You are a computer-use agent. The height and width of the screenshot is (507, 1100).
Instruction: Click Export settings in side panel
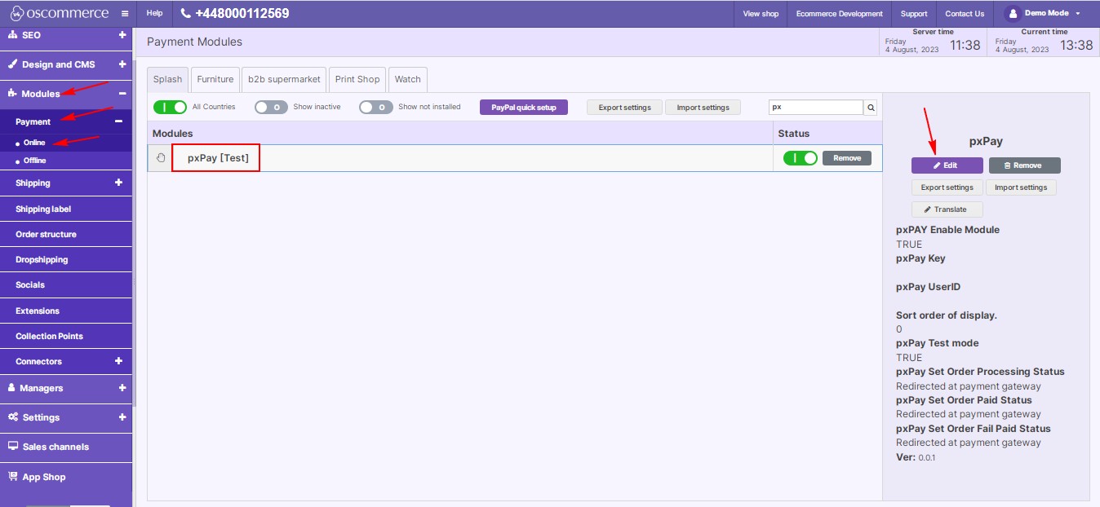947,187
